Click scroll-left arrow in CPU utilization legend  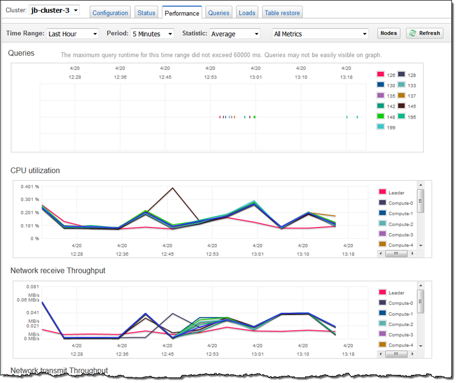pyautogui.click(x=380, y=253)
